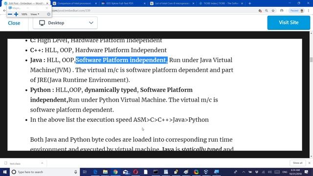Viewport: 313px width, 176px height.
Task: Click 'ASM>C>C++>Java>Python' text
Action: coord(171,120)
